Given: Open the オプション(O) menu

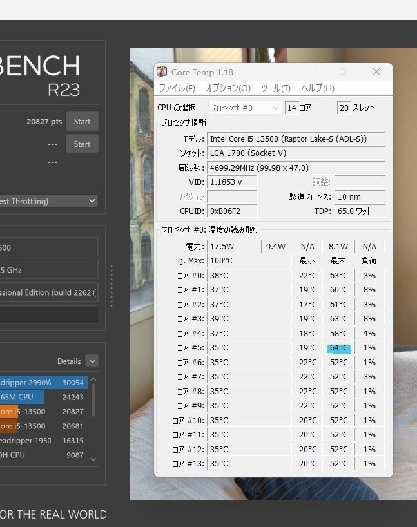Looking at the screenshot, I should click(x=228, y=88).
